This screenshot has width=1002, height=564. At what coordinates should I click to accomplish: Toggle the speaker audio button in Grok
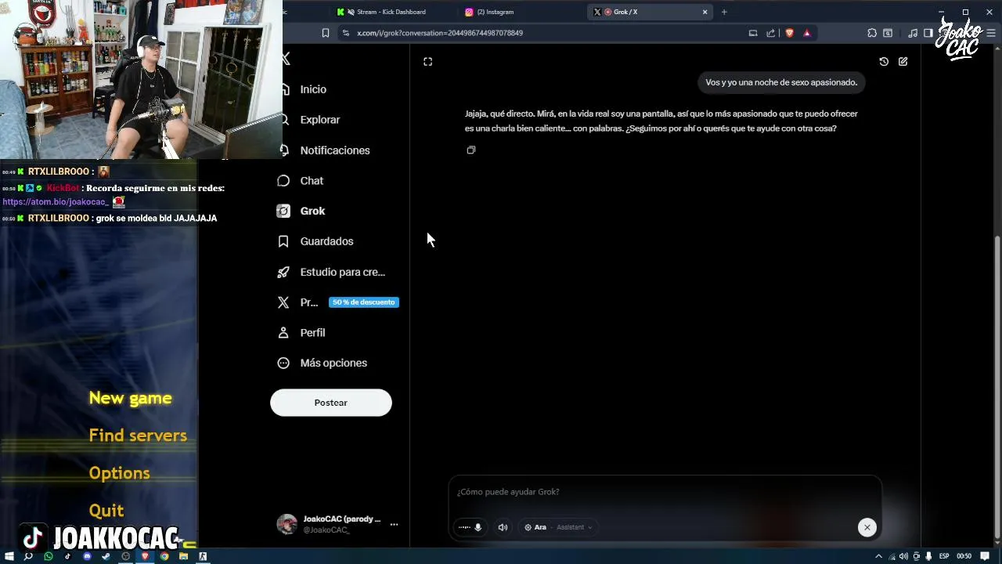[x=503, y=527]
